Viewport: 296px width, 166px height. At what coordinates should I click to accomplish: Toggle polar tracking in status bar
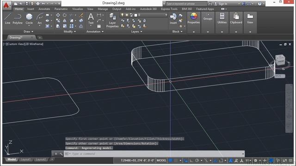click(197, 160)
